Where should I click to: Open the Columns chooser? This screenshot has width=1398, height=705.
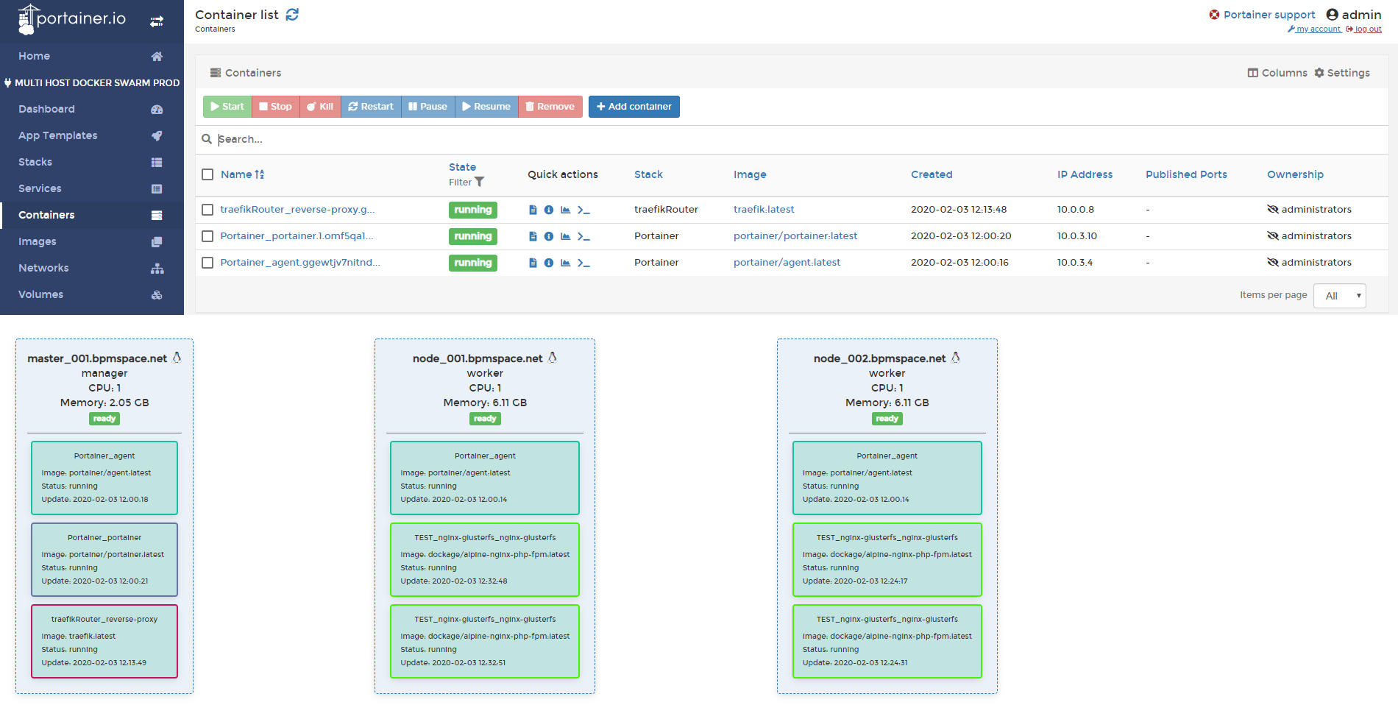1277,73
